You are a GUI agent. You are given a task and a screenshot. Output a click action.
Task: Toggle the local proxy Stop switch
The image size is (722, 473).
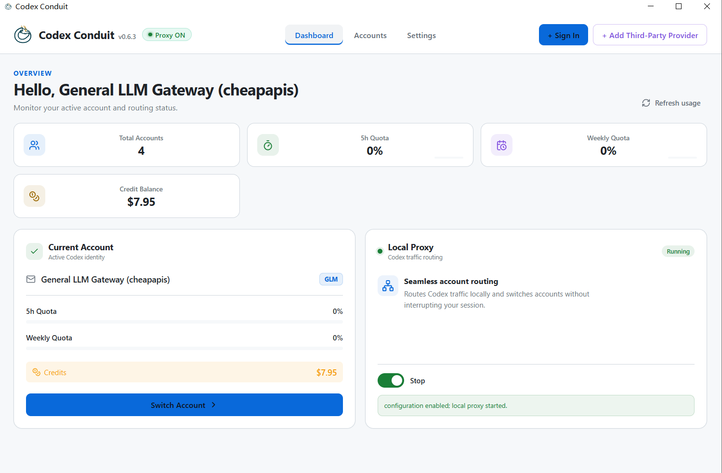click(x=391, y=380)
